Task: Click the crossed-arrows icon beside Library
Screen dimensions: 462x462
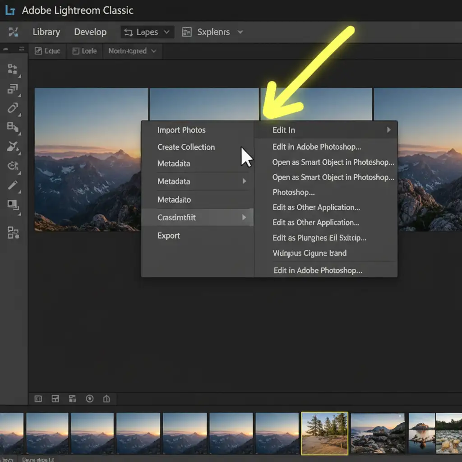Action: pos(14,32)
